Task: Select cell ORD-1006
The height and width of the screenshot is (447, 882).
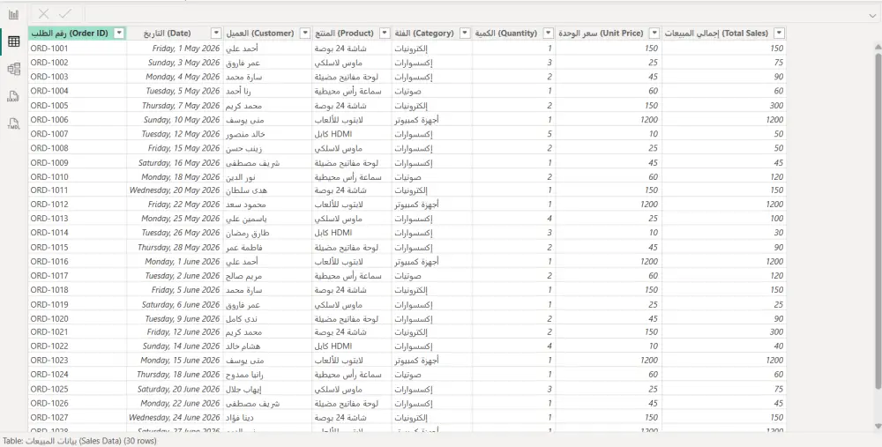Action: 77,119
